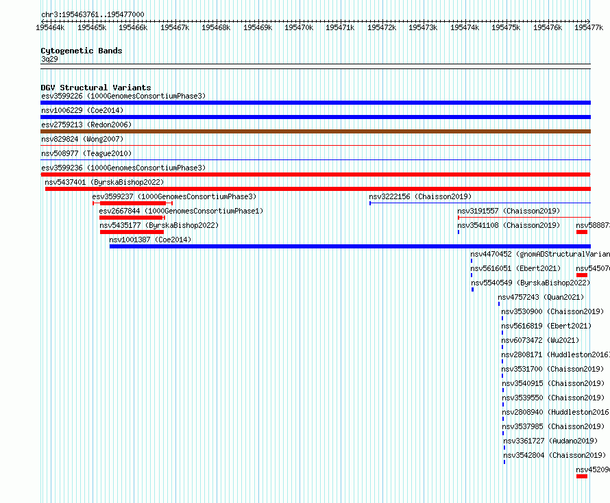Click the 195474k ruler tick label
Viewport: 610px width, 503px height.
click(x=465, y=27)
